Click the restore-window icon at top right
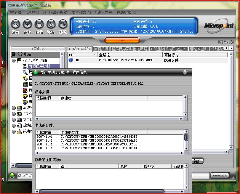 pyautogui.click(x=226, y=42)
